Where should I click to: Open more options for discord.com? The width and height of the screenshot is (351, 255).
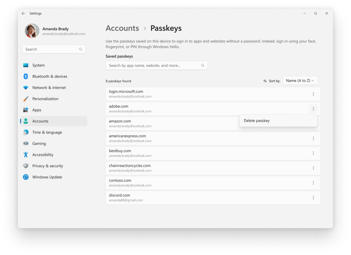[313, 198]
